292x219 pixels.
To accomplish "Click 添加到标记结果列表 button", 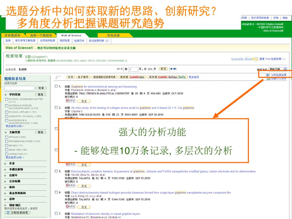I will (104, 77).
